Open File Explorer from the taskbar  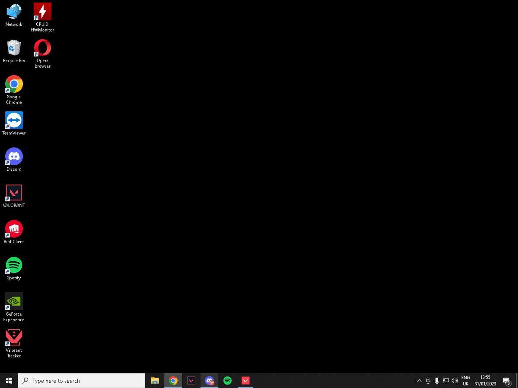click(x=155, y=381)
